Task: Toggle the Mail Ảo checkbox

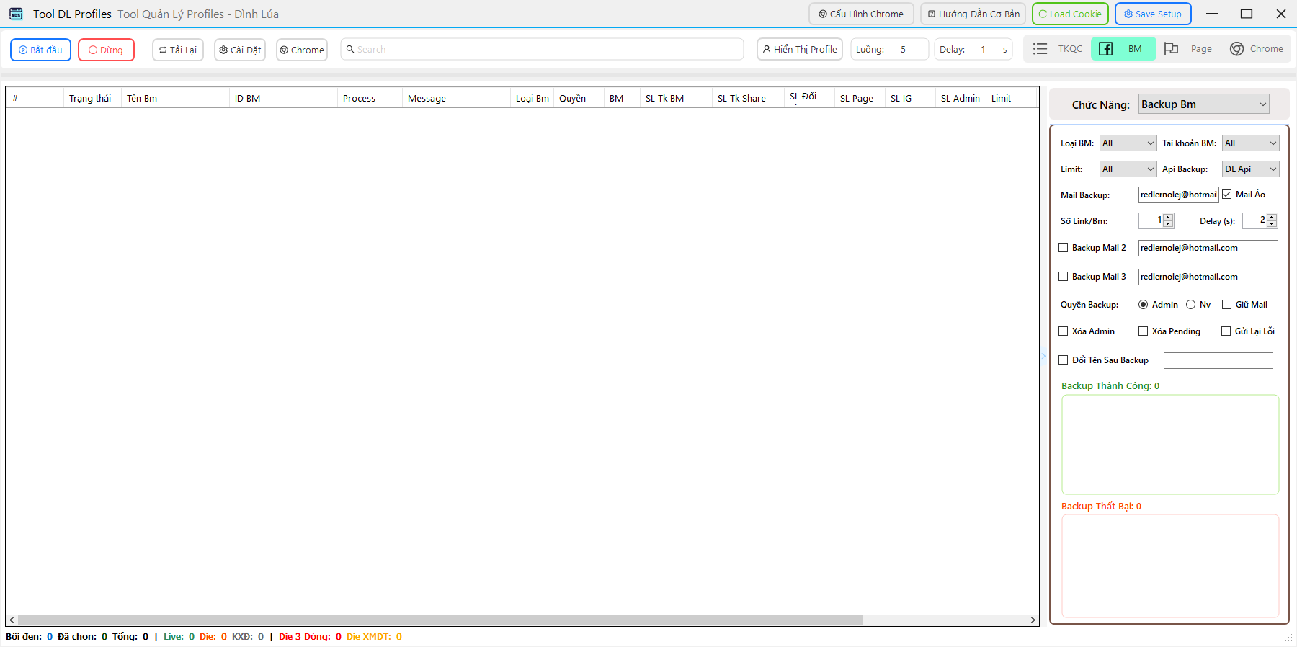Action: pos(1226,195)
